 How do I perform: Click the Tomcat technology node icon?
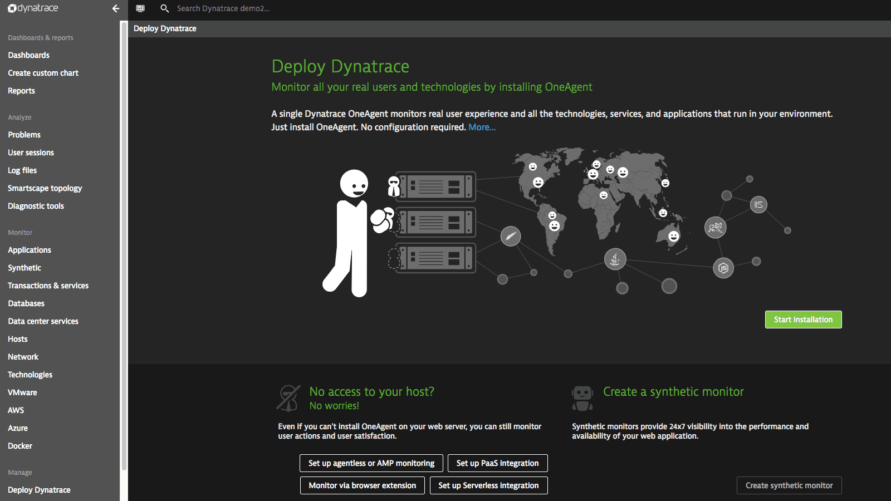pyautogui.click(x=716, y=228)
